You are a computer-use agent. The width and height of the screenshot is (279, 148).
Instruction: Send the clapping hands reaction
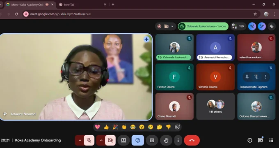(124, 127)
